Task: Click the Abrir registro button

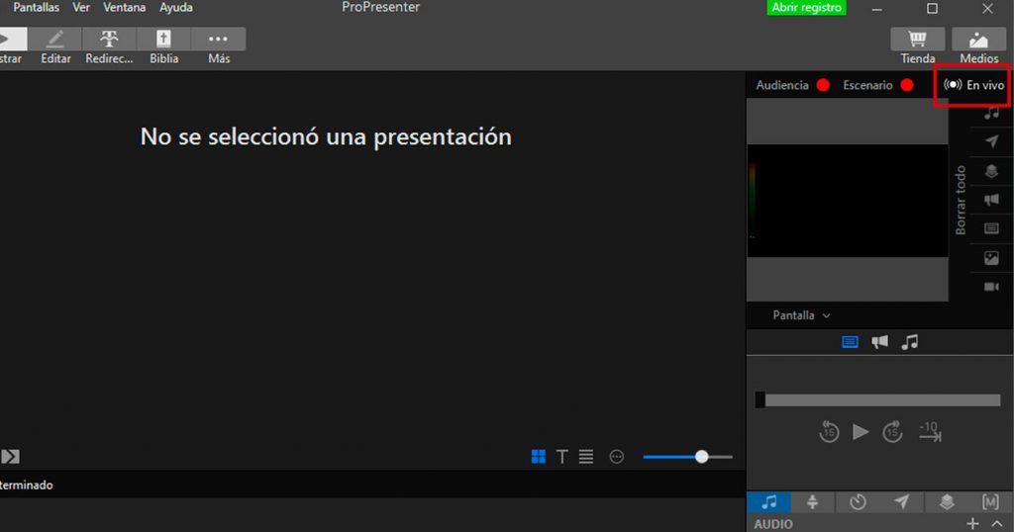Action: [x=807, y=8]
